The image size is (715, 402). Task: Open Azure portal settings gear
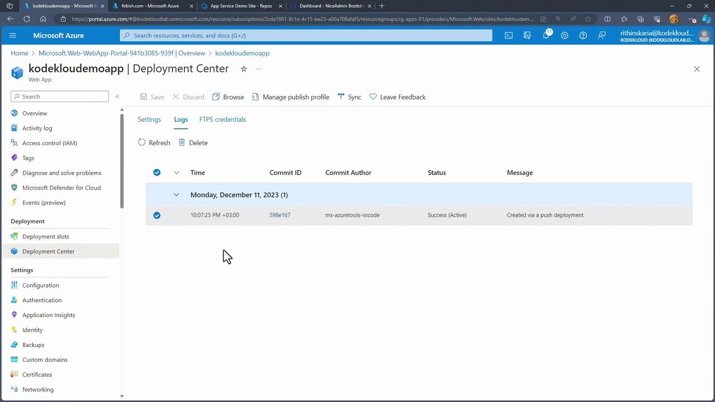[x=564, y=35]
